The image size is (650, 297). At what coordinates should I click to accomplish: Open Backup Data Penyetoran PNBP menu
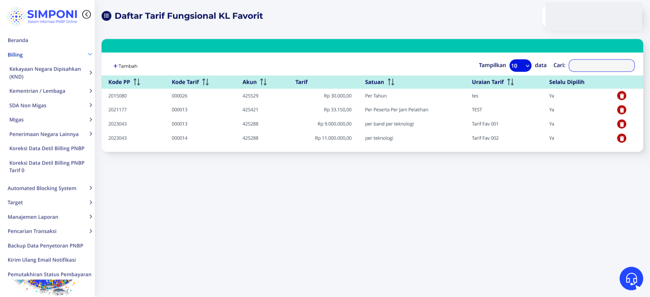click(x=45, y=246)
